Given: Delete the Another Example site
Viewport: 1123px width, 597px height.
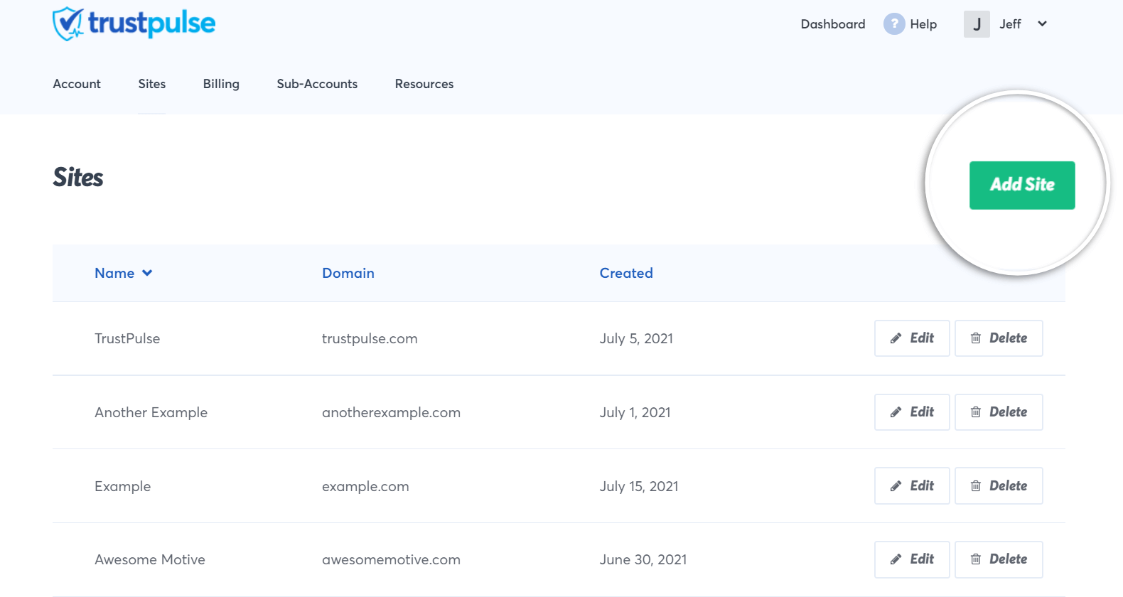Looking at the screenshot, I should (999, 412).
